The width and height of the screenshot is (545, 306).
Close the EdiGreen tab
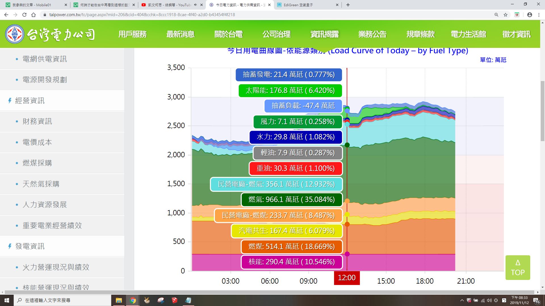[x=337, y=5]
